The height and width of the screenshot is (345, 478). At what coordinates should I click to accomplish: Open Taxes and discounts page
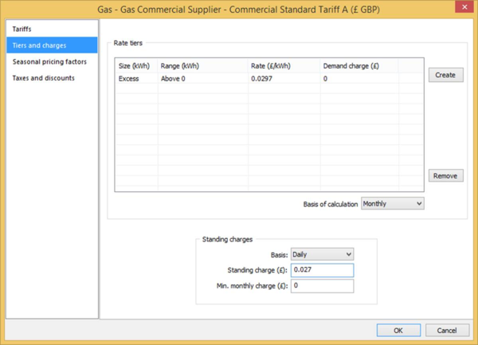coord(43,78)
